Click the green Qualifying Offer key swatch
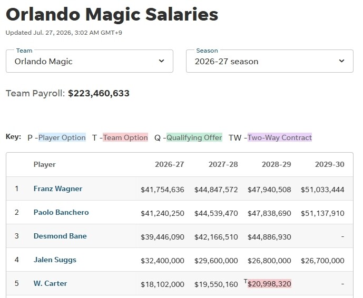Image resolution: width=363 pixels, height=298 pixels. (194, 137)
